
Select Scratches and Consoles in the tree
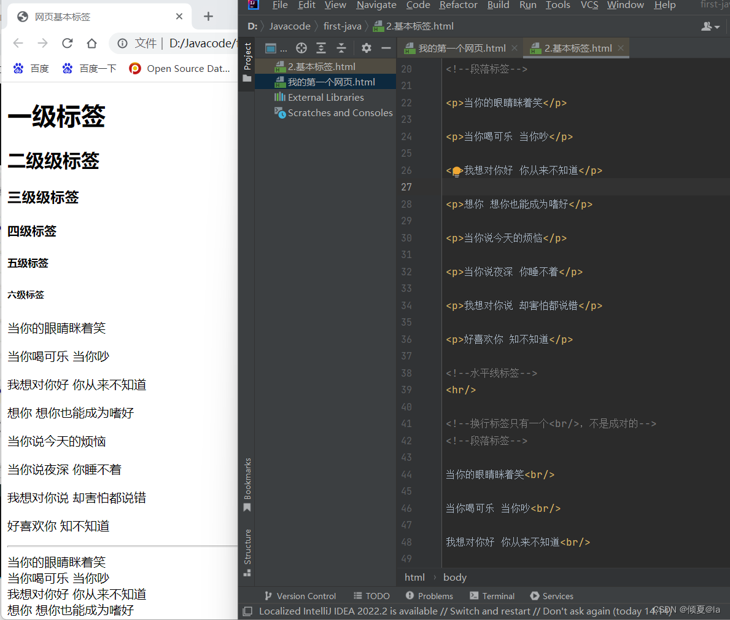coord(325,112)
